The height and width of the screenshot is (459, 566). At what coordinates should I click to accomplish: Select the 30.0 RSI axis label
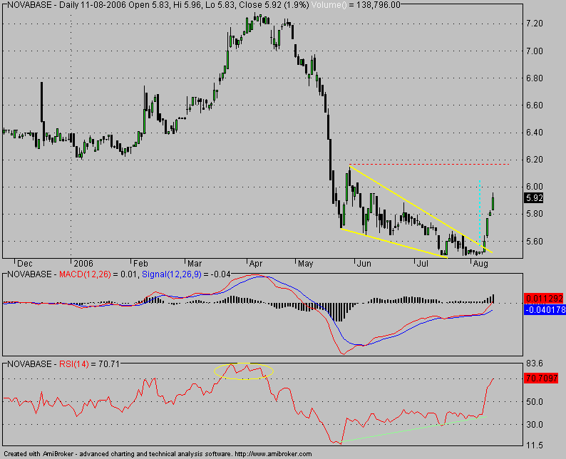(534, 424)
